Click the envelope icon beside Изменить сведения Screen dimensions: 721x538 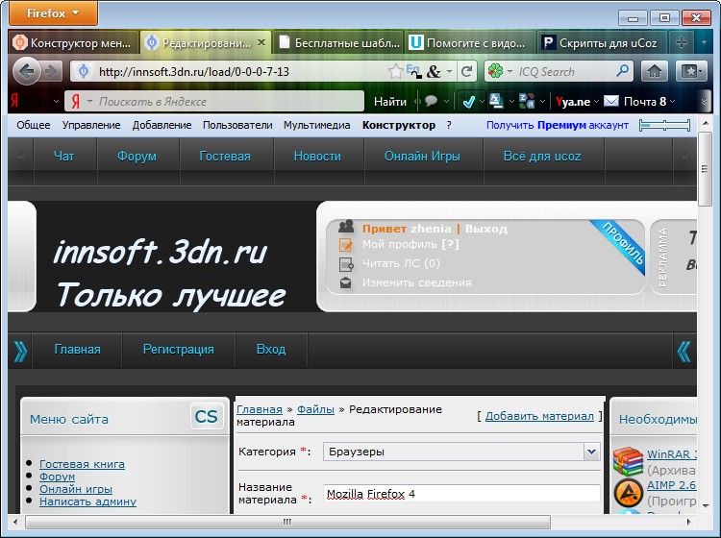(x=346, y=283)
